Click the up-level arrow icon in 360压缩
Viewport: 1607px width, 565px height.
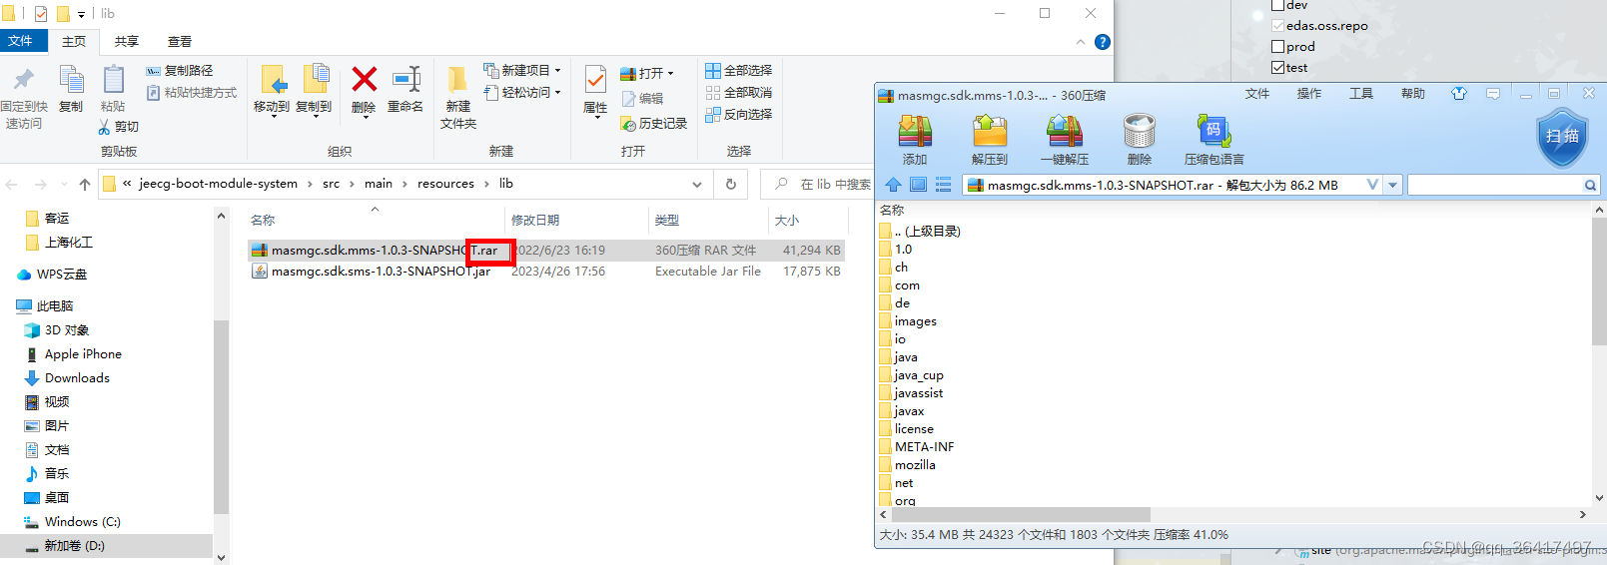[x=893, y=185]
